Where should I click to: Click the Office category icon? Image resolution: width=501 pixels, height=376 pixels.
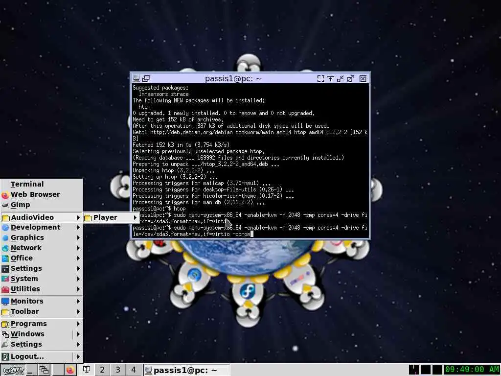pos(5,258)
